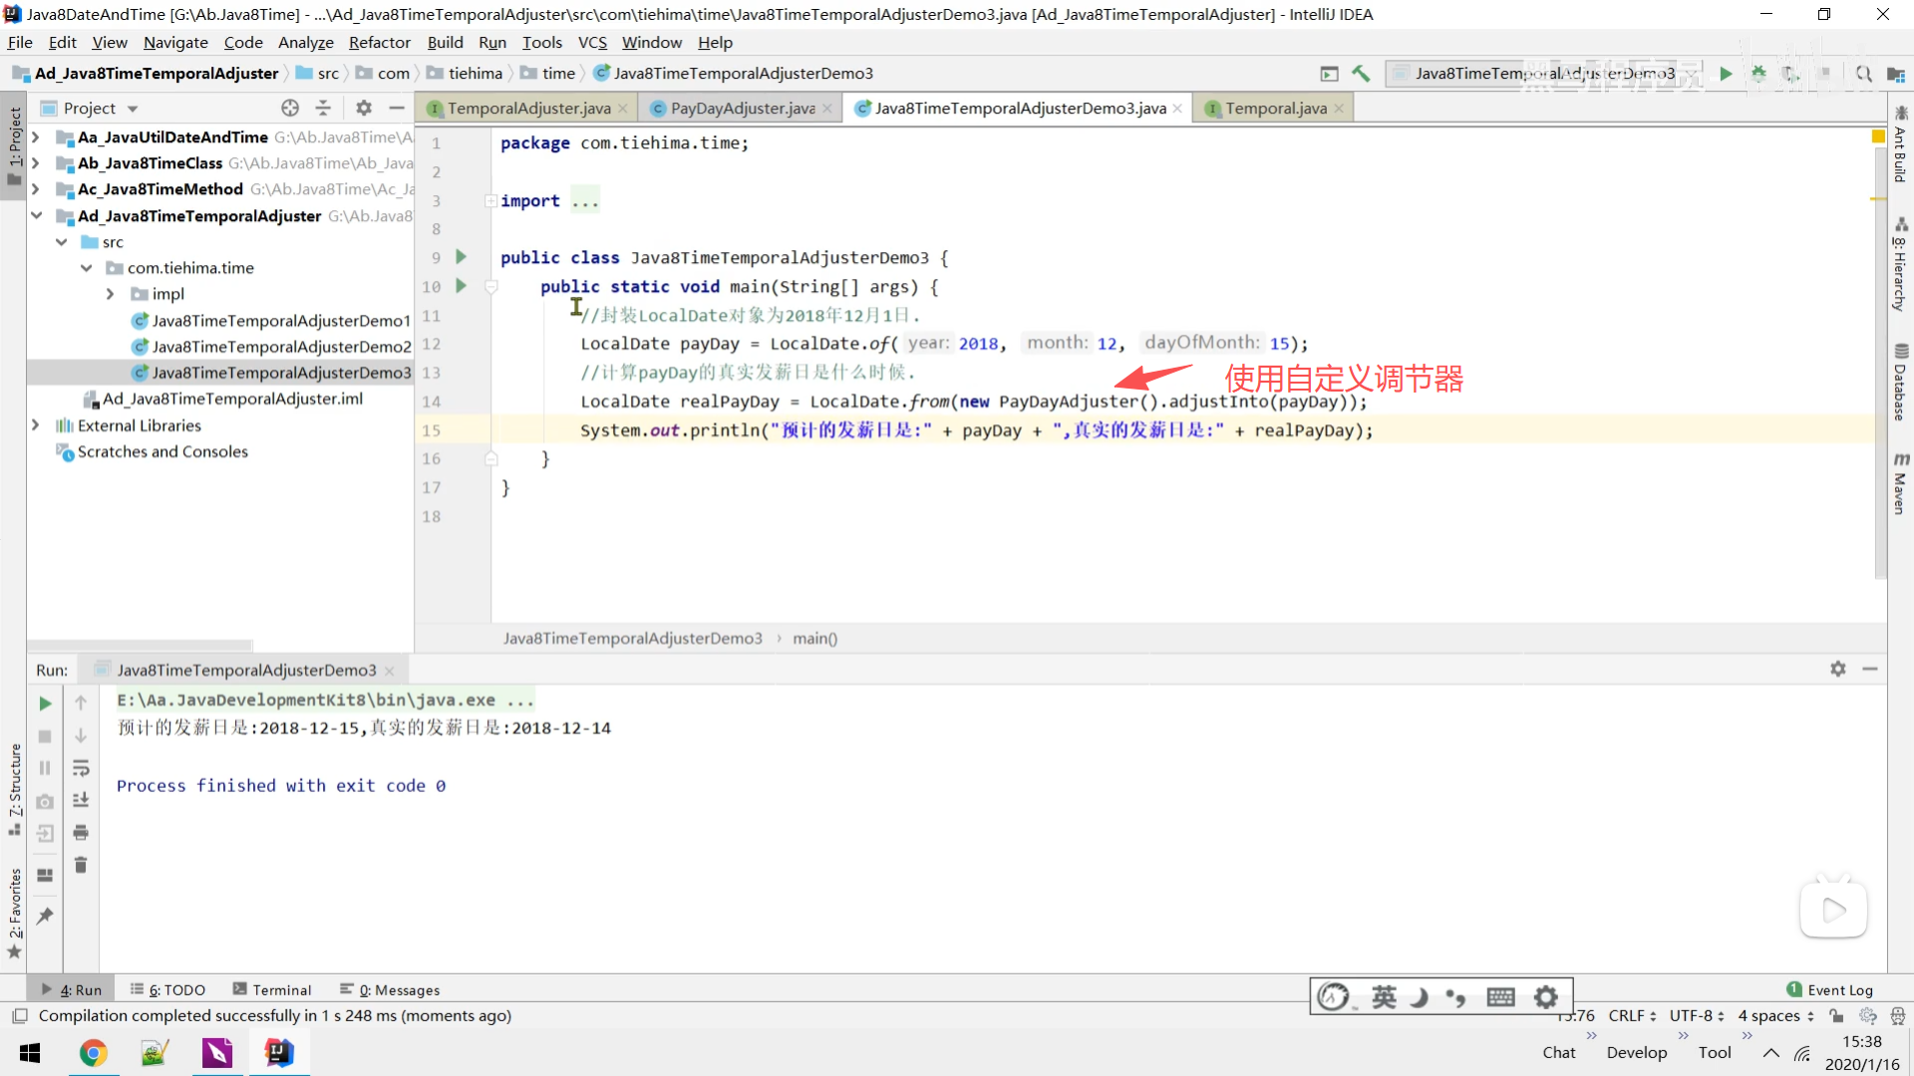The image size is (1914, 1076).
Task: Switch to PayDayAdjuster.java tab
Action: pyautogui.click(x=742, y=108)
